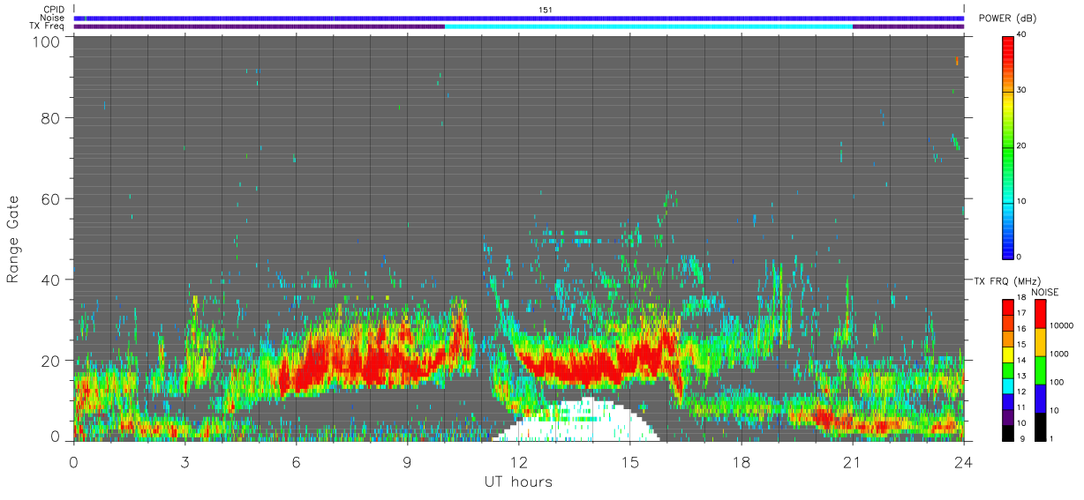Click the CPID value 151
Screen dimensions: 1084x500
[x=546, y=10]
